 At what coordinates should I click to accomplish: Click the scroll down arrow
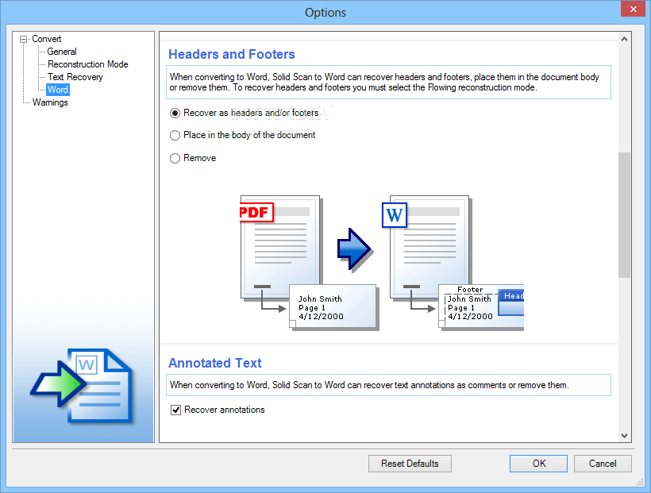point(624,436)
